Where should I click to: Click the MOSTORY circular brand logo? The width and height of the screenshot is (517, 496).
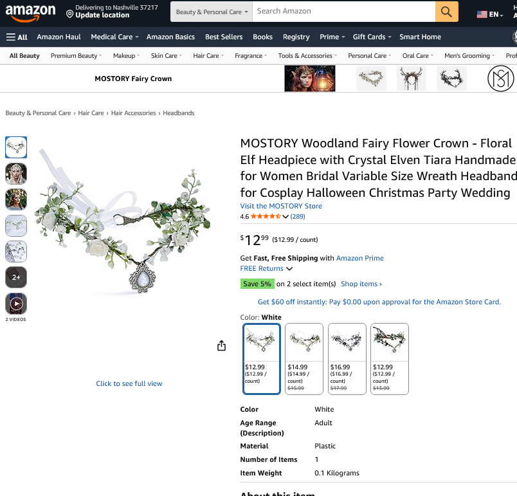pos(500,78)
